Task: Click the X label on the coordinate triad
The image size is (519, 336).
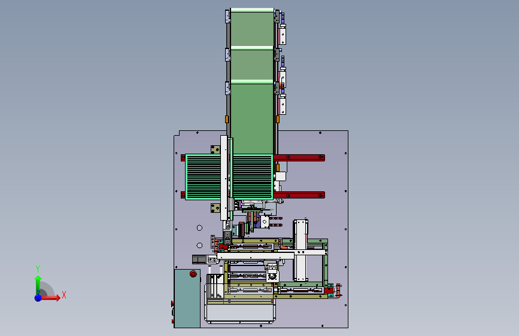Action: click(64, 295)
